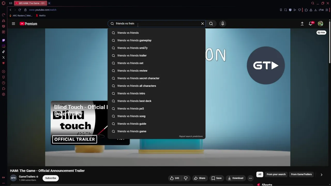Open a new browser tab
Screen dimensions: 331x186
49,3
